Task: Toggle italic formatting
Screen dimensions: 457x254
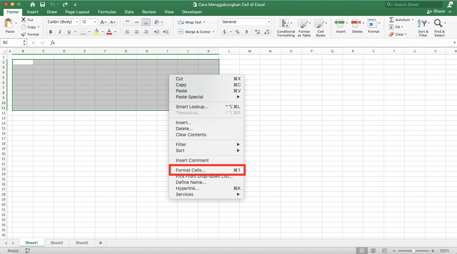Action: coord(59,32)
